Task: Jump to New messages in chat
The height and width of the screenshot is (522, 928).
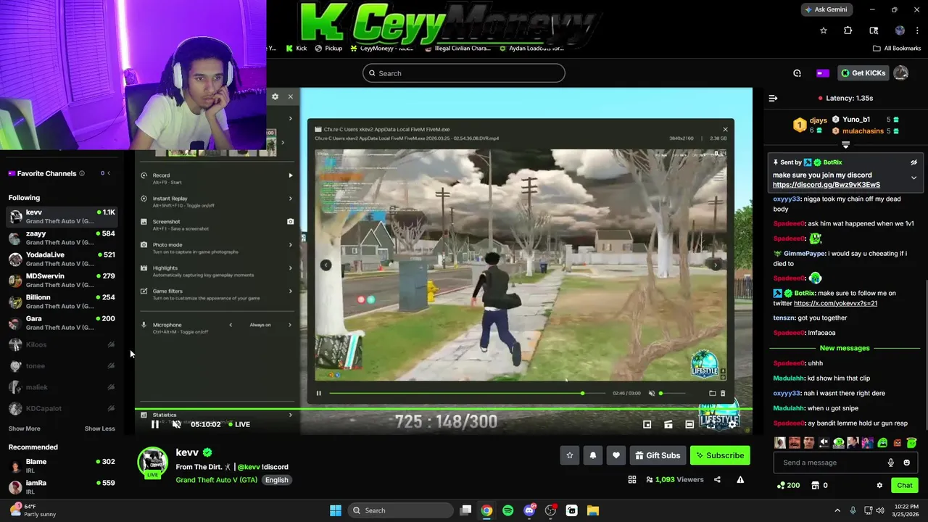Action: point(845,348)
